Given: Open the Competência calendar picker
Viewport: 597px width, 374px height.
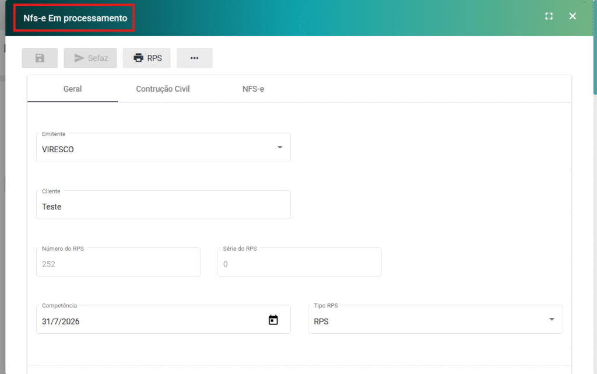Looking at the screenshot, I should [x=273, y=320].
